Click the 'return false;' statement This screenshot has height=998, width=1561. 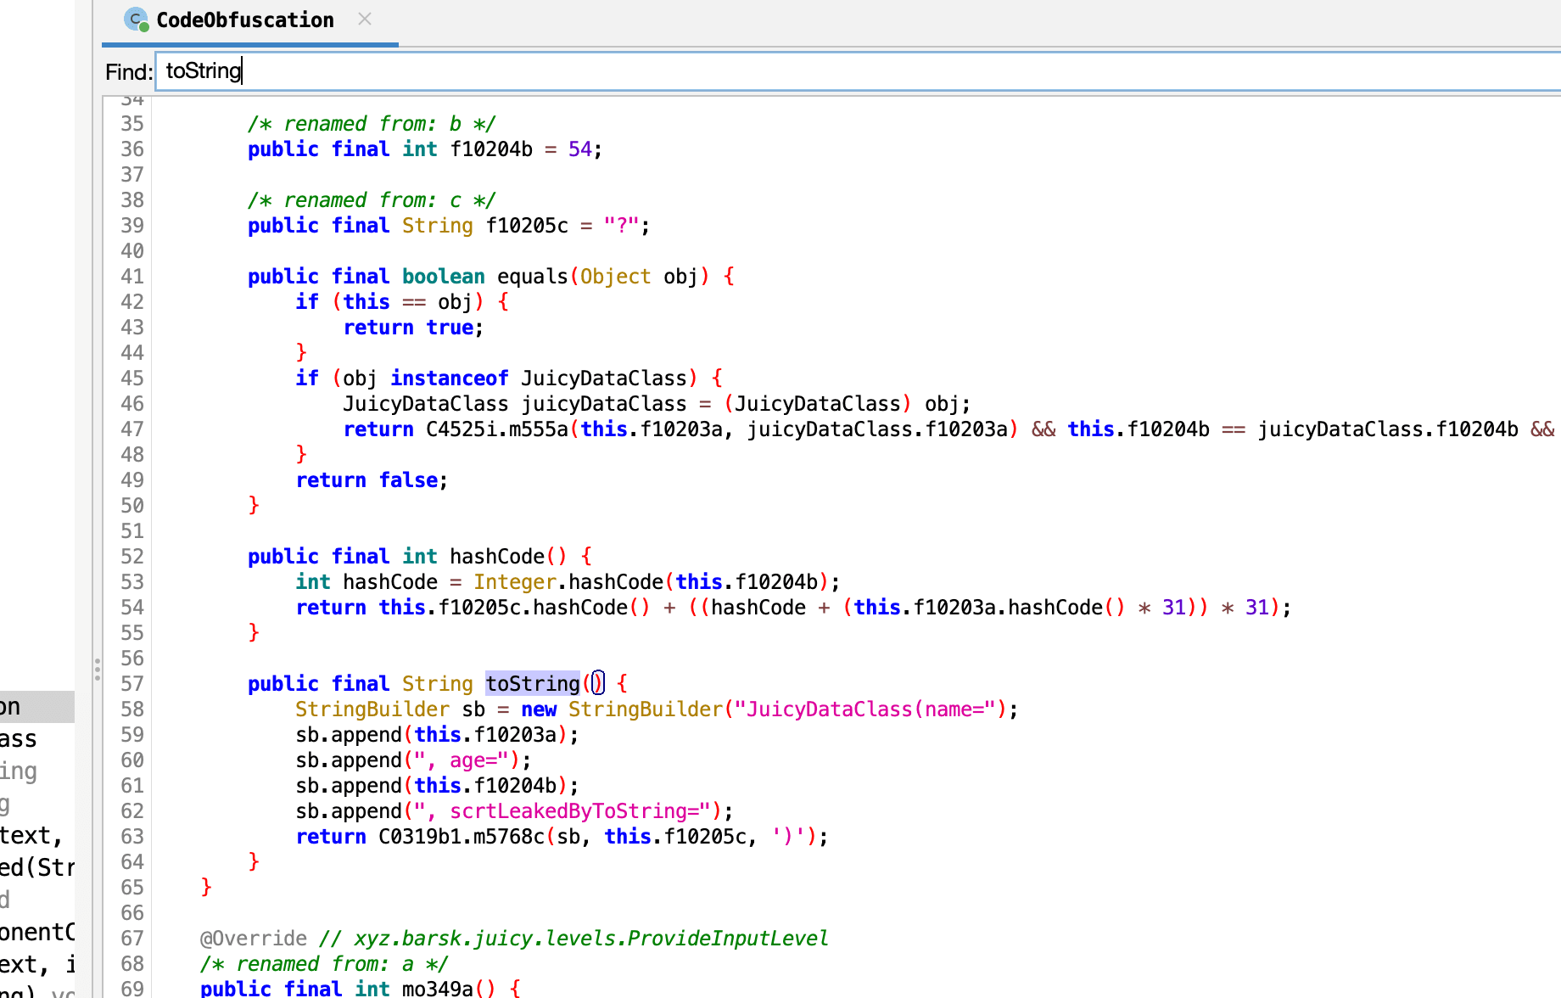[372, 479]
